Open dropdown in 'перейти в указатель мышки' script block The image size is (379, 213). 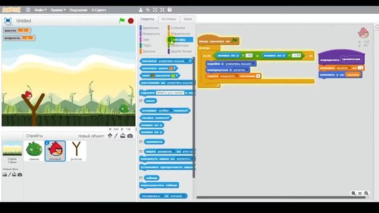[253, 64]
